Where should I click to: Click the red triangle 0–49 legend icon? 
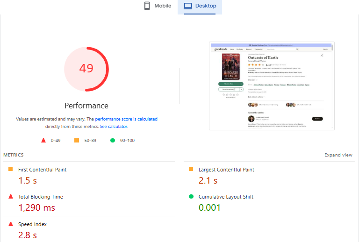tap(43, 141)
